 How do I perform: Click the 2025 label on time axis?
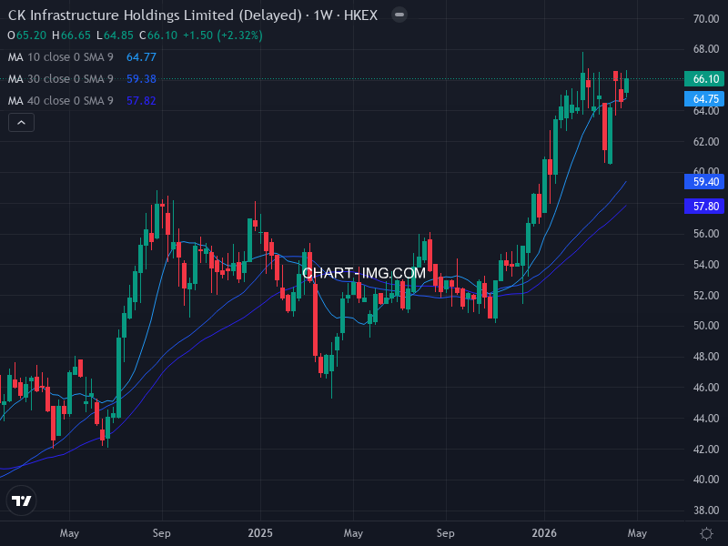(x=260, y=533)
